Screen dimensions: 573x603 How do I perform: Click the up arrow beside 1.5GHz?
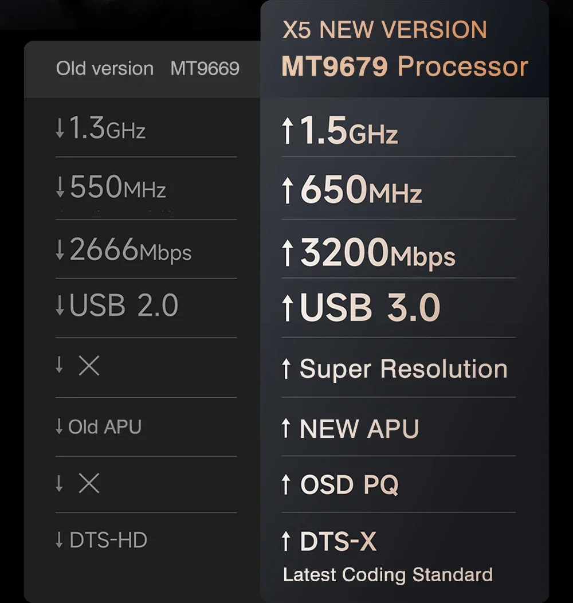288,132
